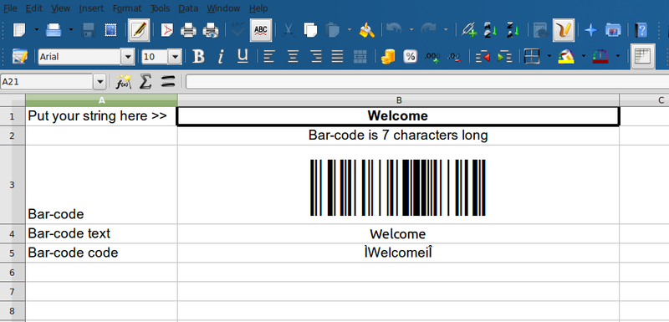Image resolution: width=669 pixels, height=322 pixels.
Task: Apply currency number format
Action: 387,57
